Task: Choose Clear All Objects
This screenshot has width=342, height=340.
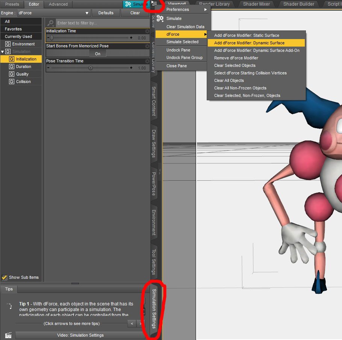Action: pos(256,80)
